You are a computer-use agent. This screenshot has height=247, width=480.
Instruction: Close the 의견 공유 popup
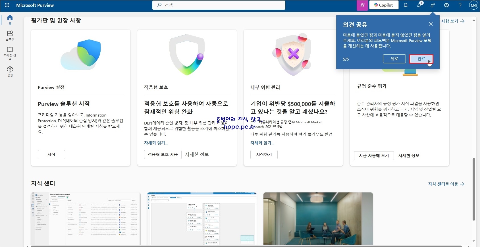click(x=431, y=24)
